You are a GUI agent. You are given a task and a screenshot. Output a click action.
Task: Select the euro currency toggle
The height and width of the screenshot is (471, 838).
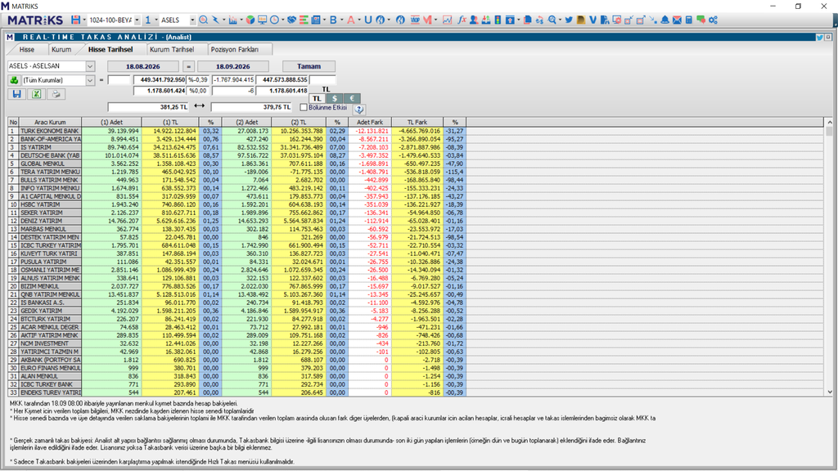coord(352,98)
